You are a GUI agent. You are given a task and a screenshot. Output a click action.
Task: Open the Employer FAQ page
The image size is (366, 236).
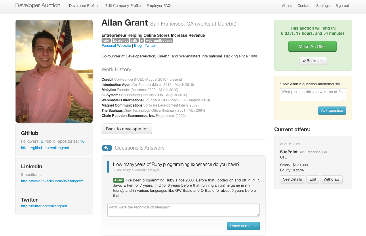(159, 6)
